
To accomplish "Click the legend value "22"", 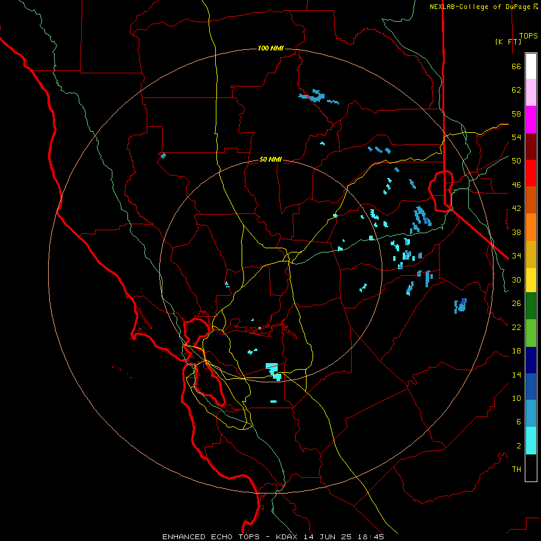I will (x=516, y=327).
